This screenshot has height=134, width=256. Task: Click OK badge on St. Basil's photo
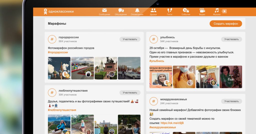click(x=65, y=74)
